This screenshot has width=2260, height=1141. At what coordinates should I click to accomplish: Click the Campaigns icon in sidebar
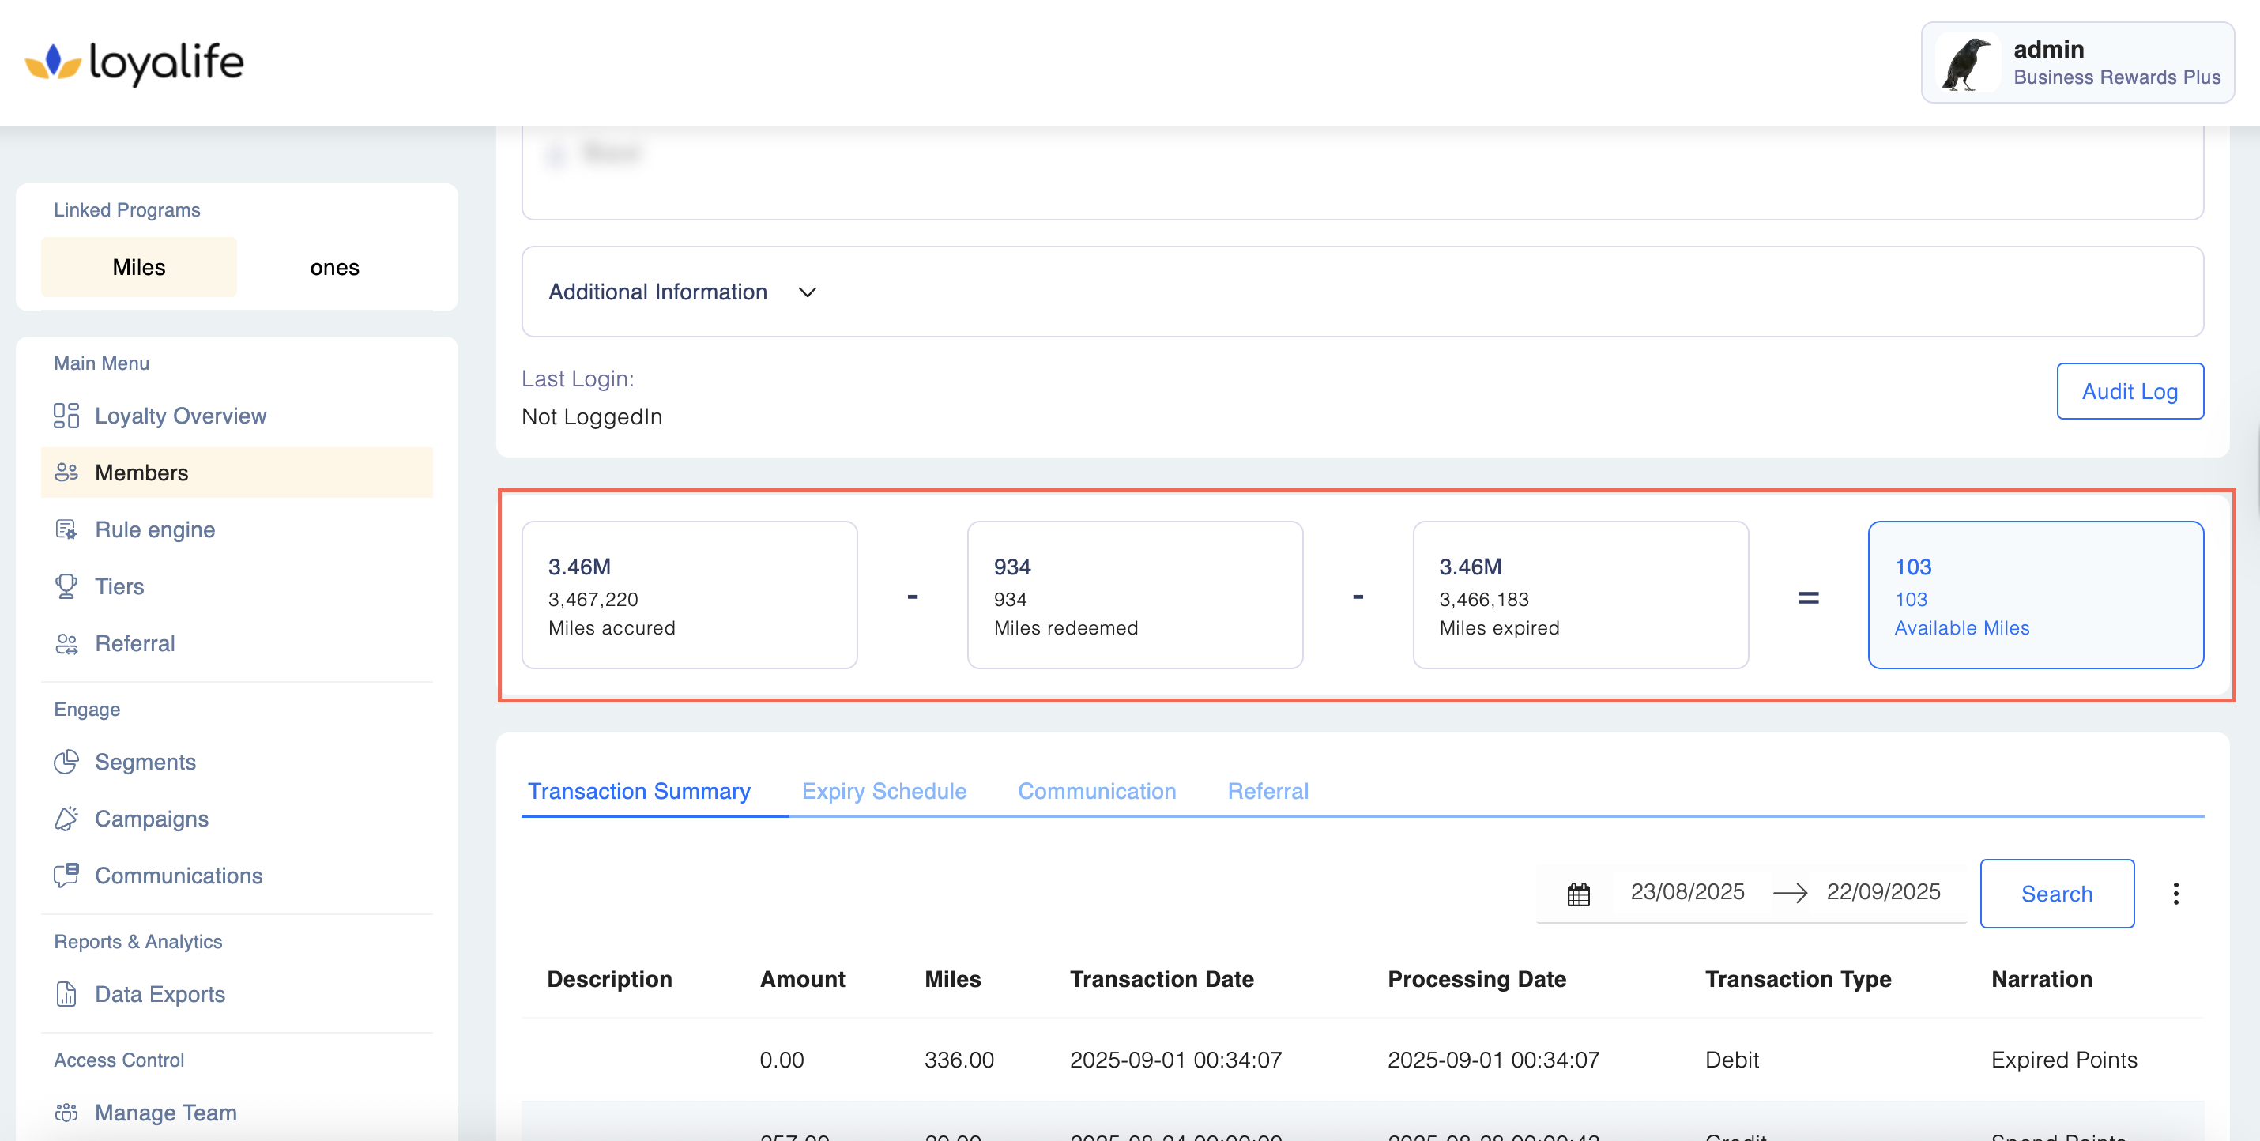point(66,819)
